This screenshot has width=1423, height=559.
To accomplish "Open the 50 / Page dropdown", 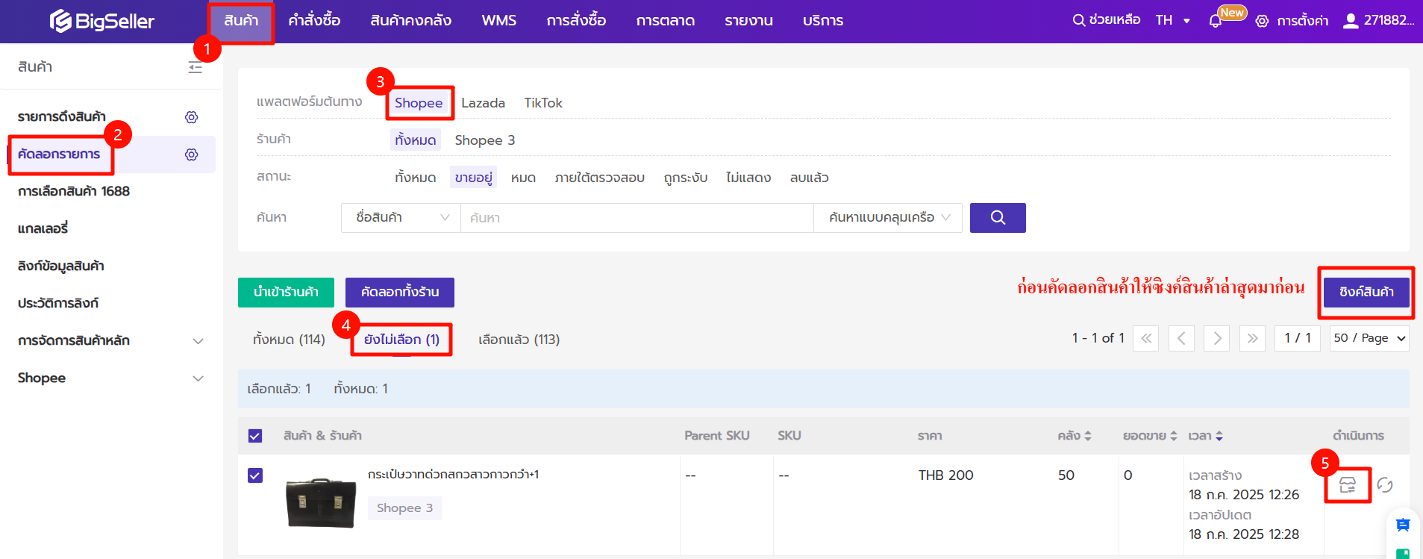I will pyautogui.click(x=1369, y=338).
